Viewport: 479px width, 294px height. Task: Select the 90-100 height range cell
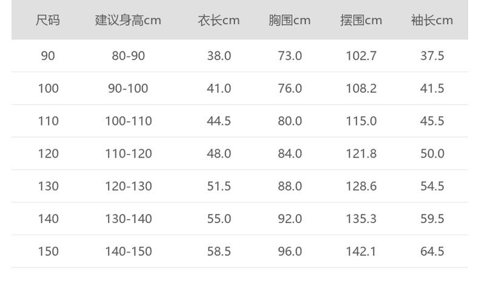(x=128, y=89)
